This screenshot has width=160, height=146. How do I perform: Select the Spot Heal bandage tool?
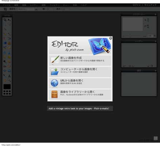[9, 66]
